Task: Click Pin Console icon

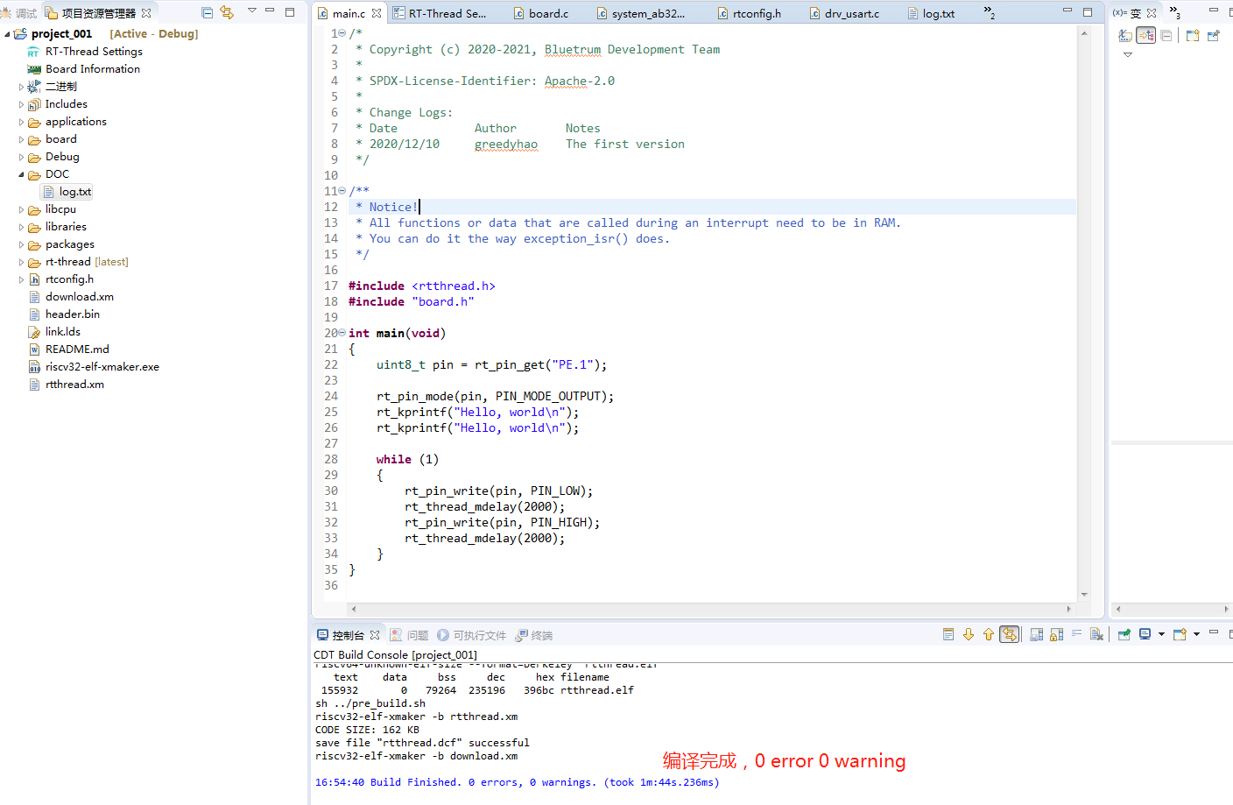Action: click(x=1124, y=634)
